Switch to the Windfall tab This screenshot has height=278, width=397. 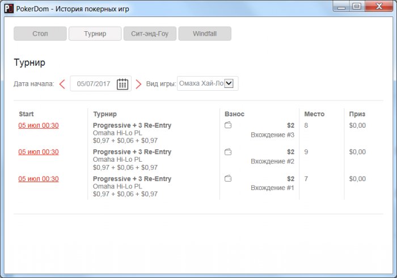[x=205, y=33]
